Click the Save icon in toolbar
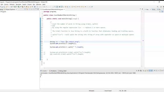Viewport: 164px width, 92px height. 2,7
